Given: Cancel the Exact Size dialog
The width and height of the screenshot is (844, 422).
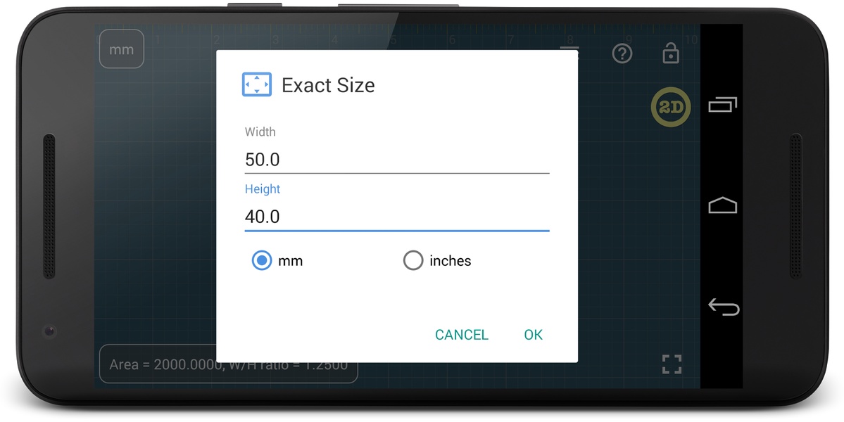Looking at the screenshot, I should pyautogui.click(x=462, y=334).
